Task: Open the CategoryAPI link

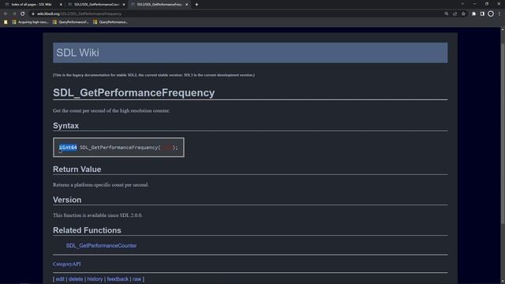Action: (67, 264)
